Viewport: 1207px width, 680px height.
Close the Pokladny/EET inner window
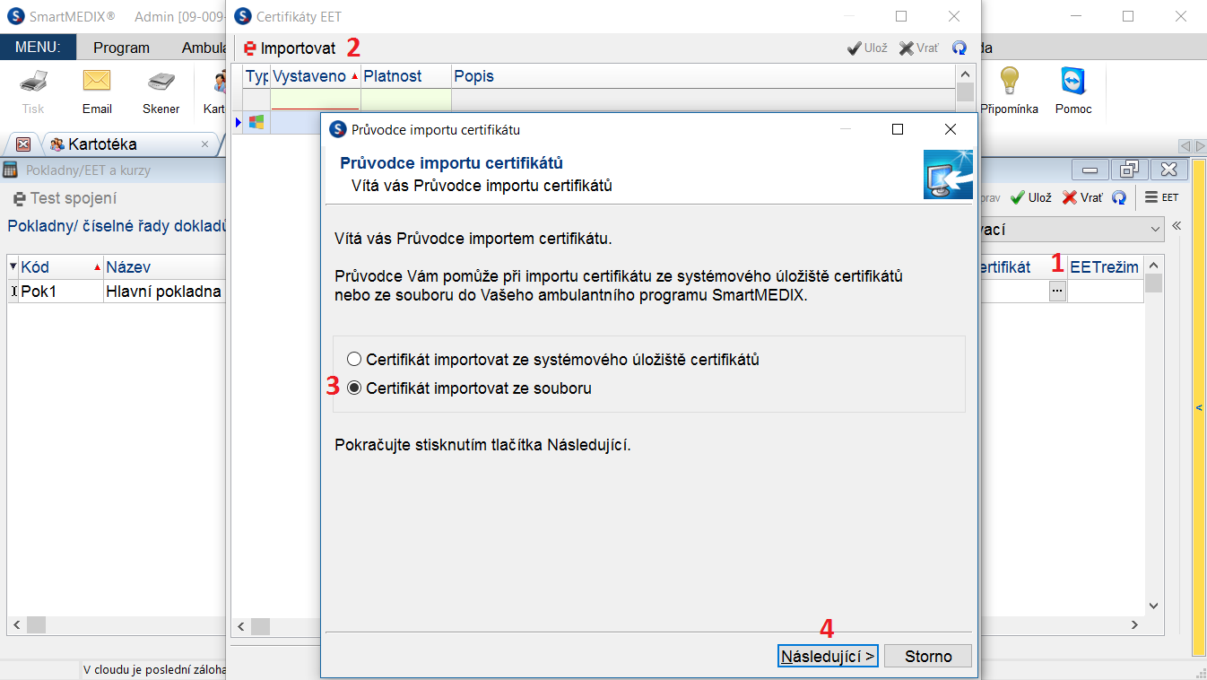[x=1168, y=170]
